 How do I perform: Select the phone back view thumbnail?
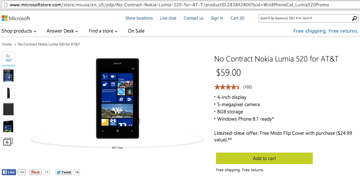[x=8, y=109]
